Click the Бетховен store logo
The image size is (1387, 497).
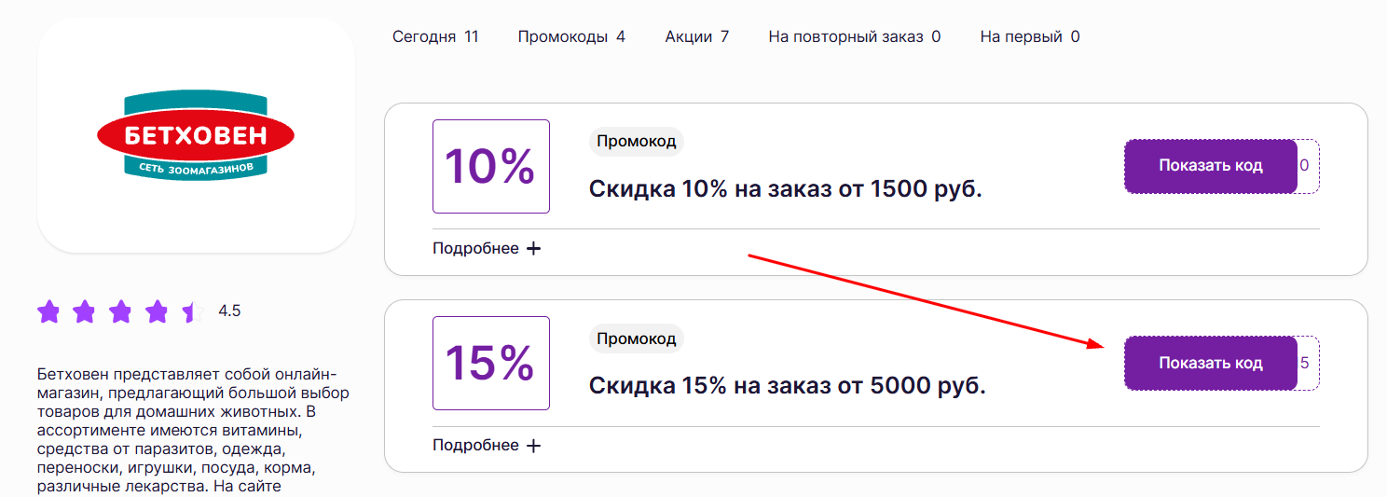[x=196, y=136]
